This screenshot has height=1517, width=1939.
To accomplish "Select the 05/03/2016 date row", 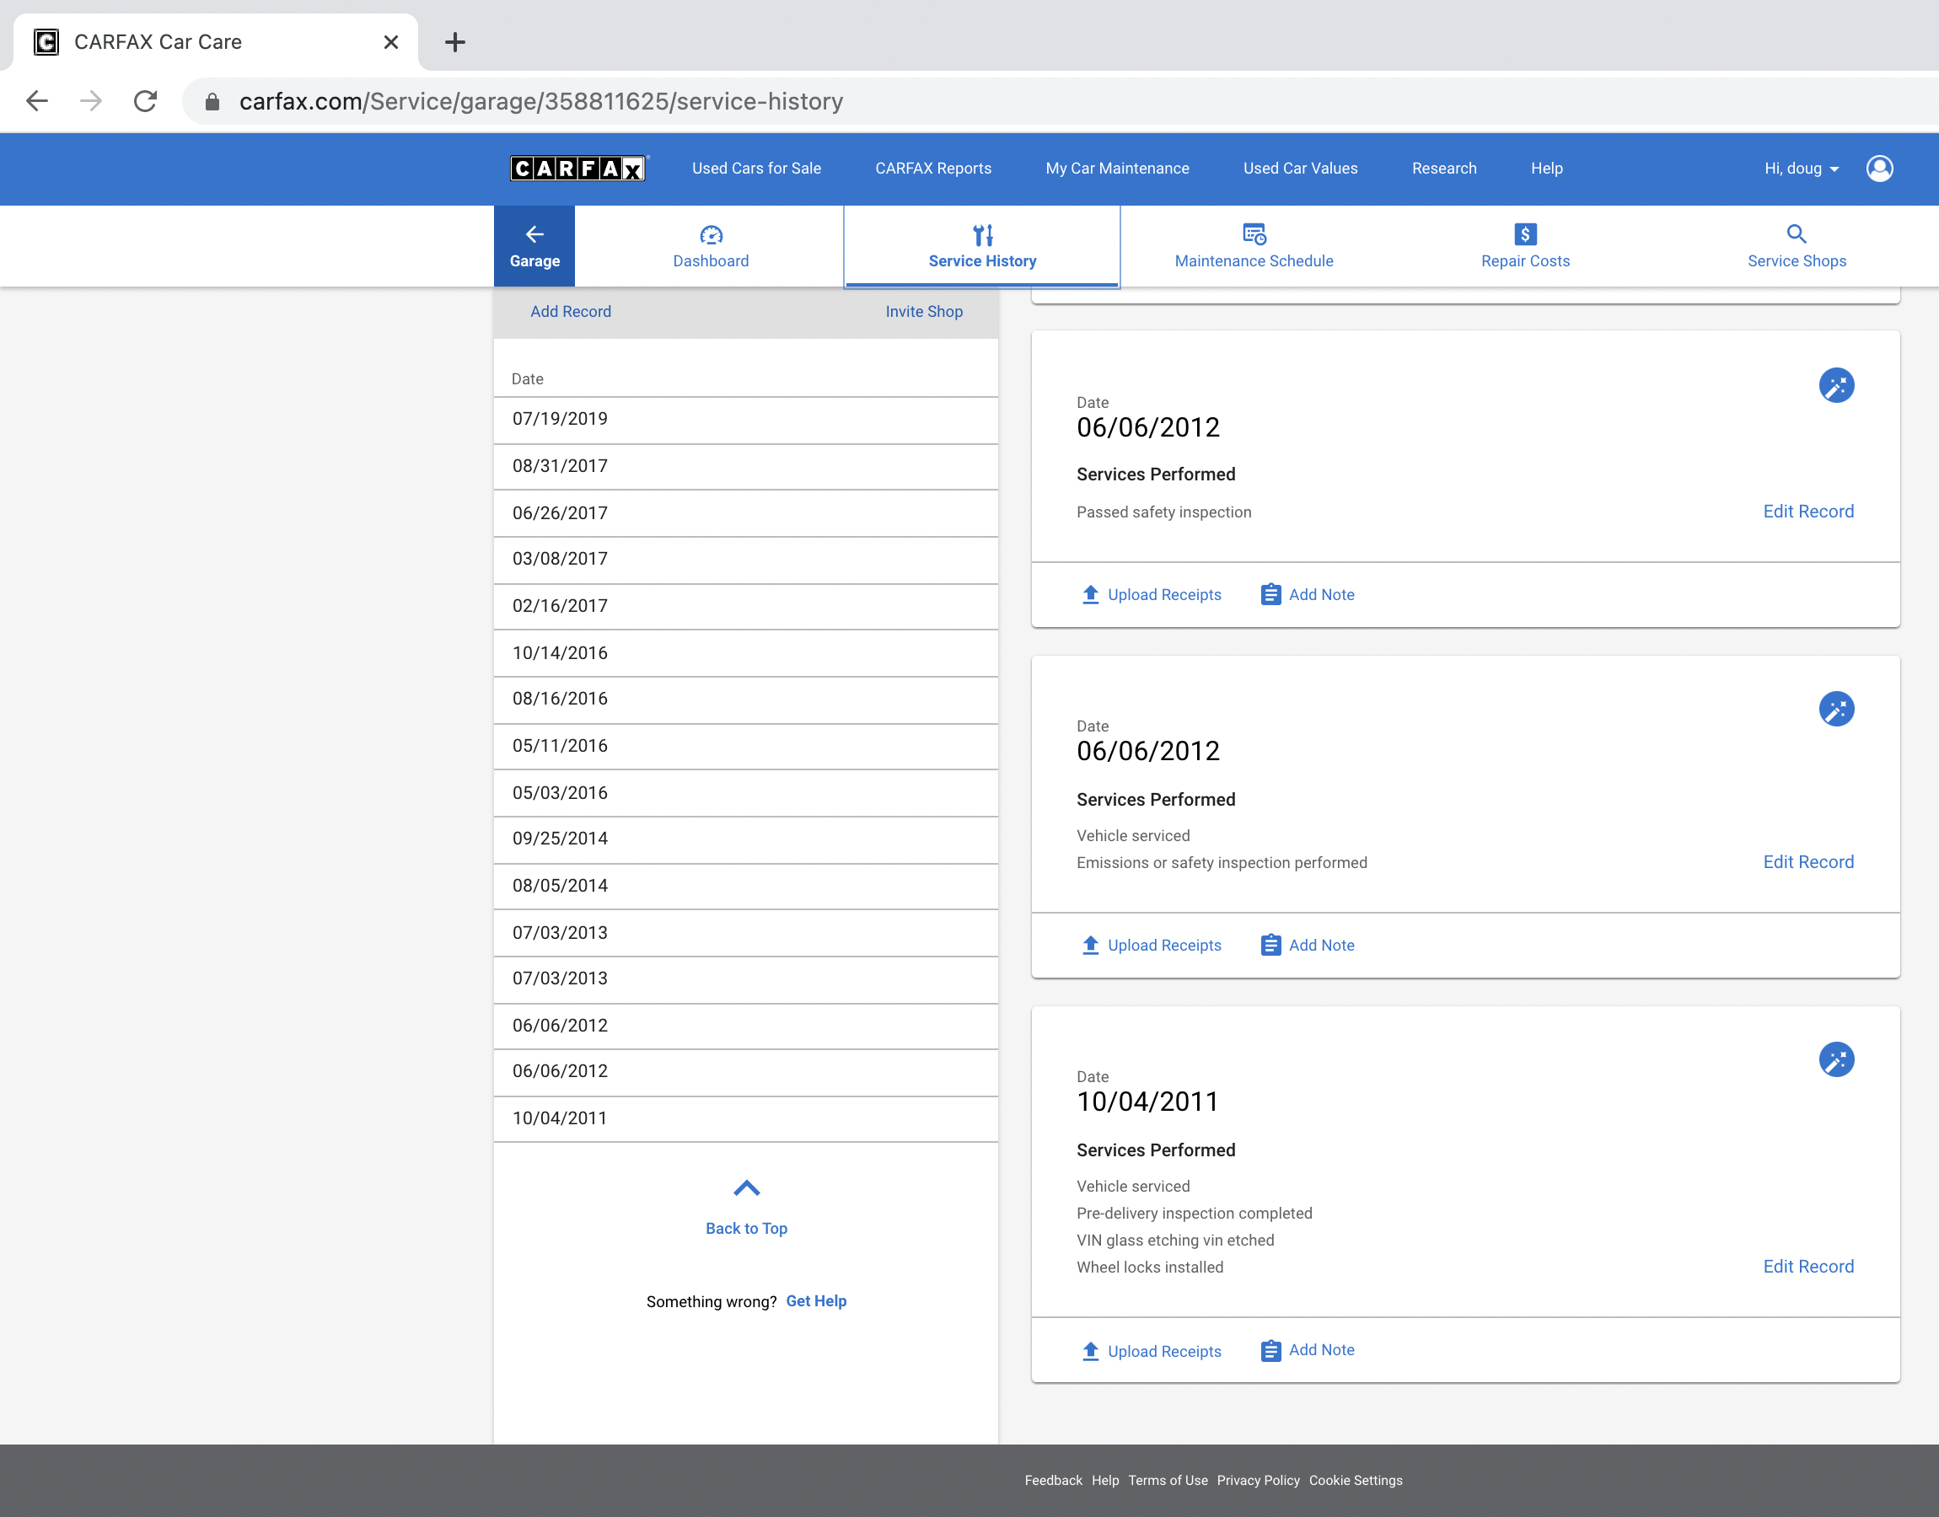I will [x=745, y=793].
